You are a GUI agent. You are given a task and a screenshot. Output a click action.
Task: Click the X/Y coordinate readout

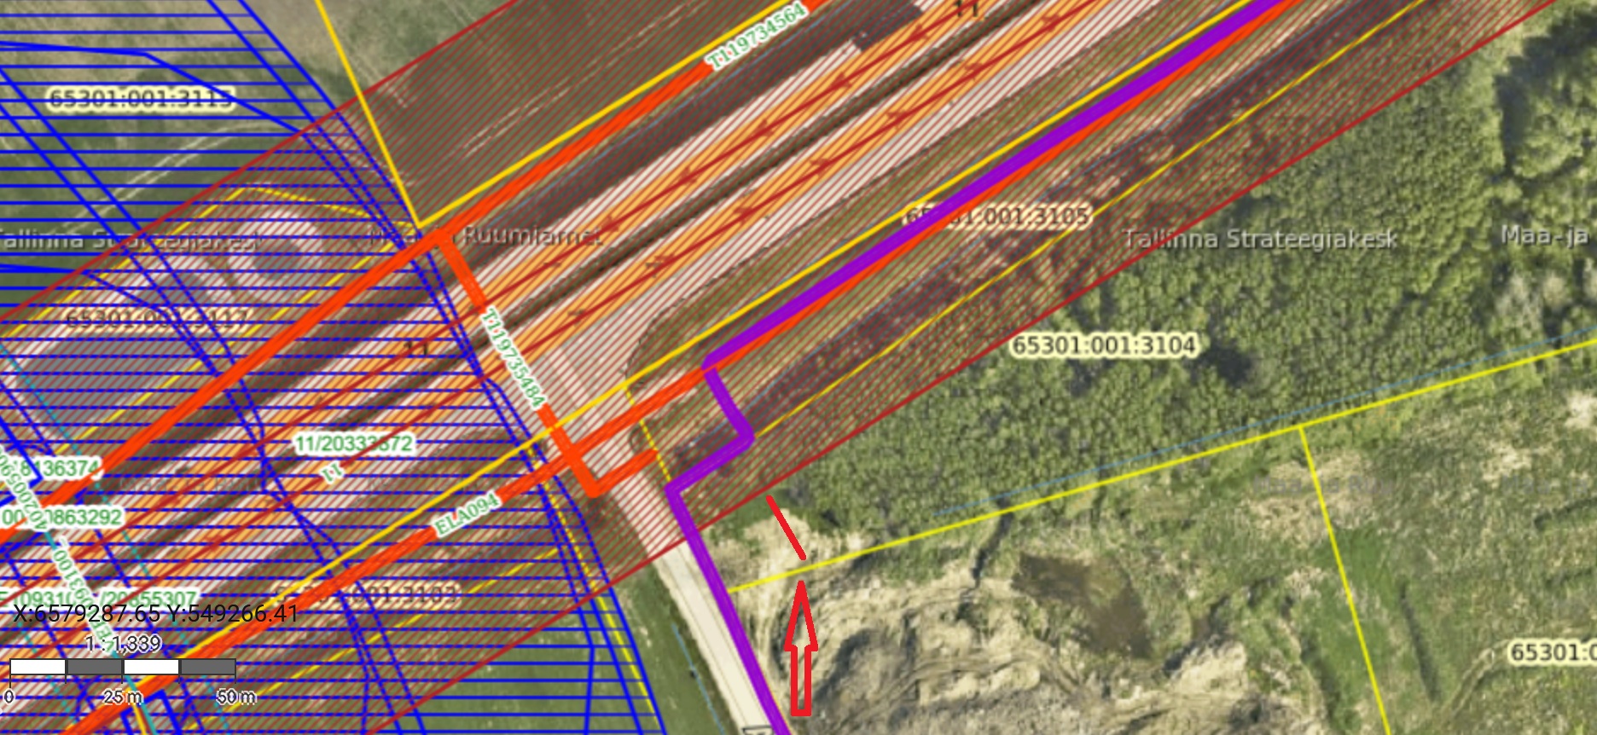156,613
